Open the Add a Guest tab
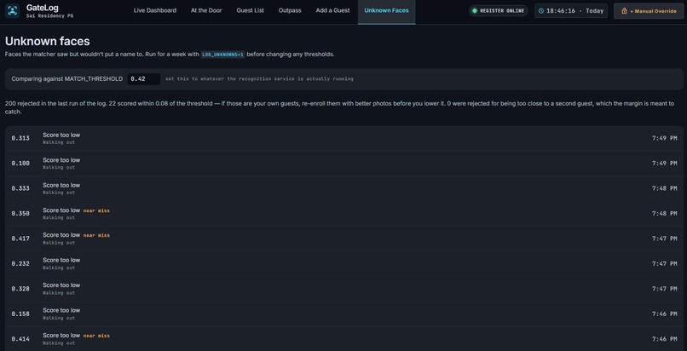 (x=333, y=10)
